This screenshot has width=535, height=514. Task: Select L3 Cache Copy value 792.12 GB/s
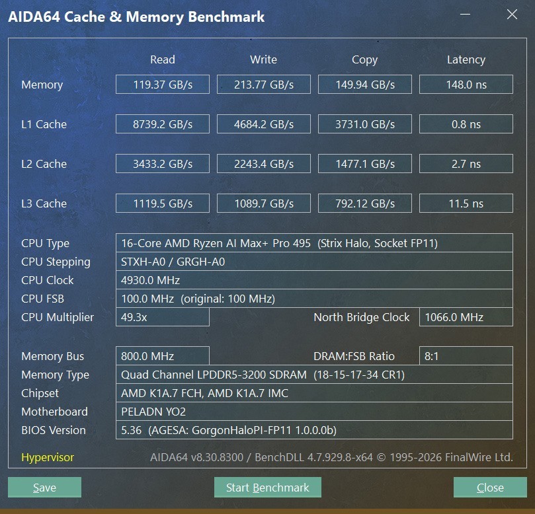[x=365, y=203]
